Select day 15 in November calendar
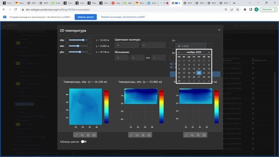279x157 pixels. tap(209, 69)
